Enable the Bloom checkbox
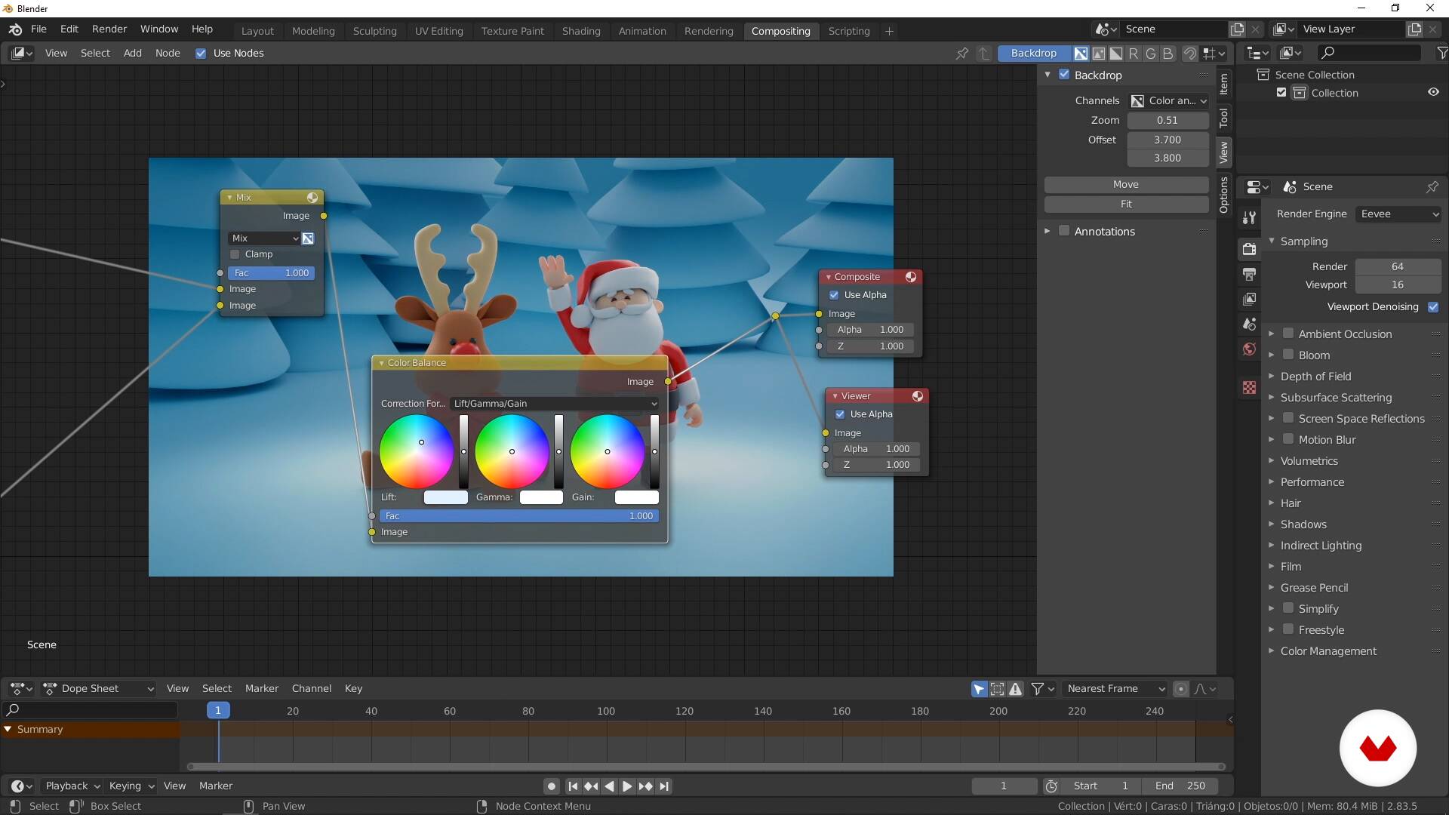The image size is (1449, 815). [x=1288, y=355]
